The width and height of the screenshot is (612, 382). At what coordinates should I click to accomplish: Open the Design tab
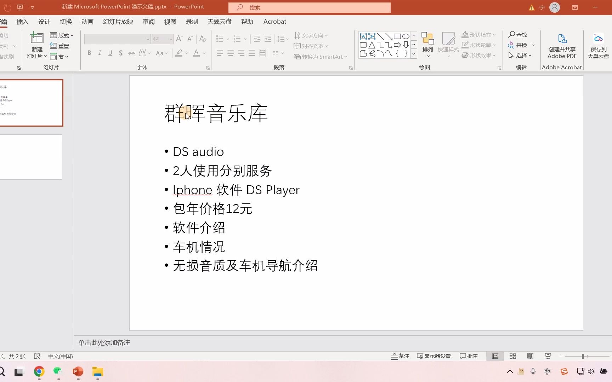[x=44, y=22]
